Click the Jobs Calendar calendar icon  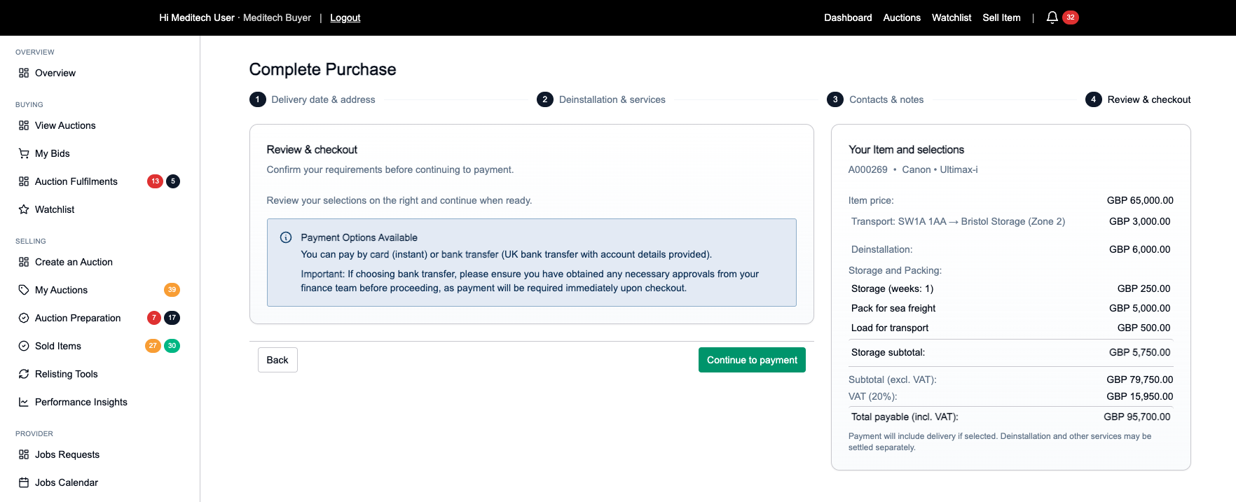[24, 482]
